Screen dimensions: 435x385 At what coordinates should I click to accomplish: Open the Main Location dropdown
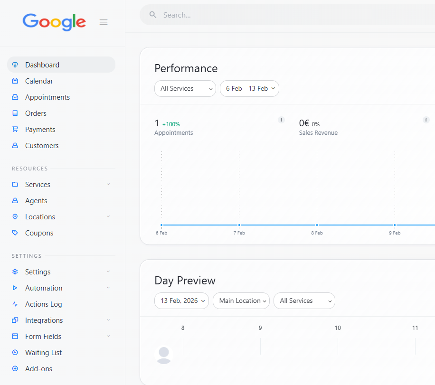click(241, 301)
